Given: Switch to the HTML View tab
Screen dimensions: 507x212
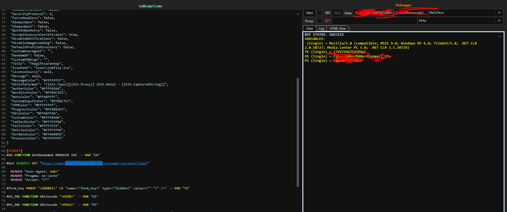Looking at the screenshot, I should 338,28.
